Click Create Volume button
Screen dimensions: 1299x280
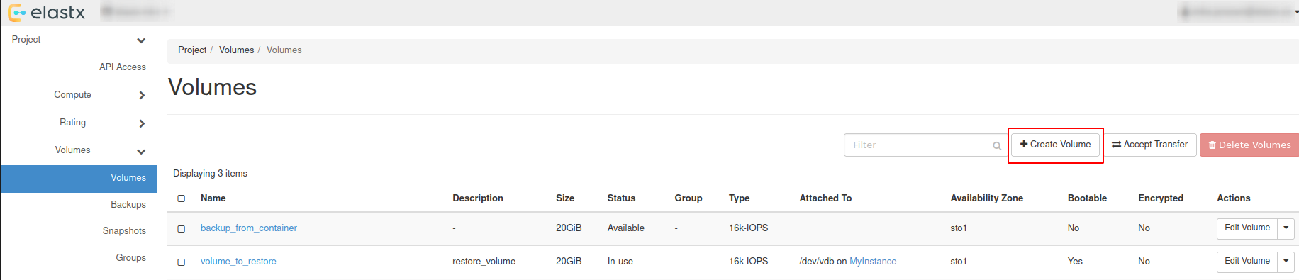(x=1055, y=145)
